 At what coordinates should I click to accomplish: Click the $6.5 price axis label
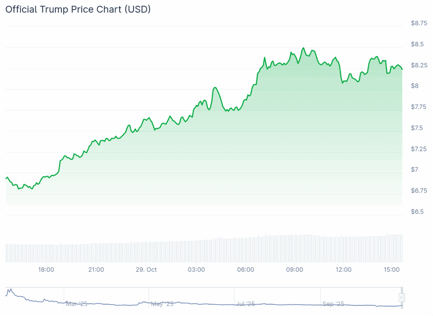click(417, 212)
